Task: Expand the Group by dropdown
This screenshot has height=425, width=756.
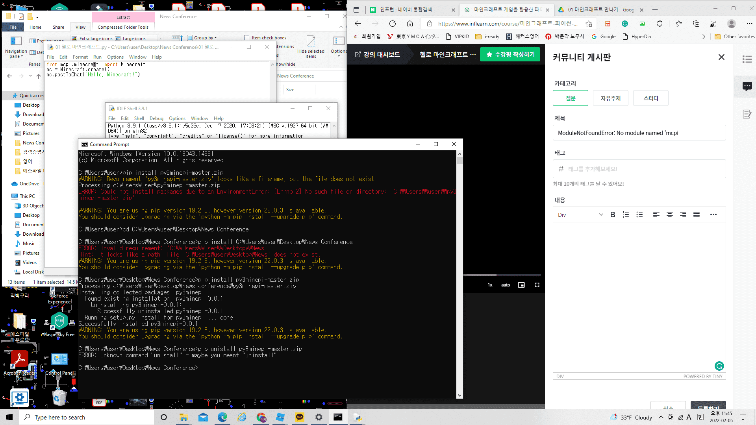Action: pyautogui.click(x=205, y=38)
